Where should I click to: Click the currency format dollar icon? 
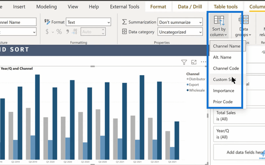pos(47,32)
